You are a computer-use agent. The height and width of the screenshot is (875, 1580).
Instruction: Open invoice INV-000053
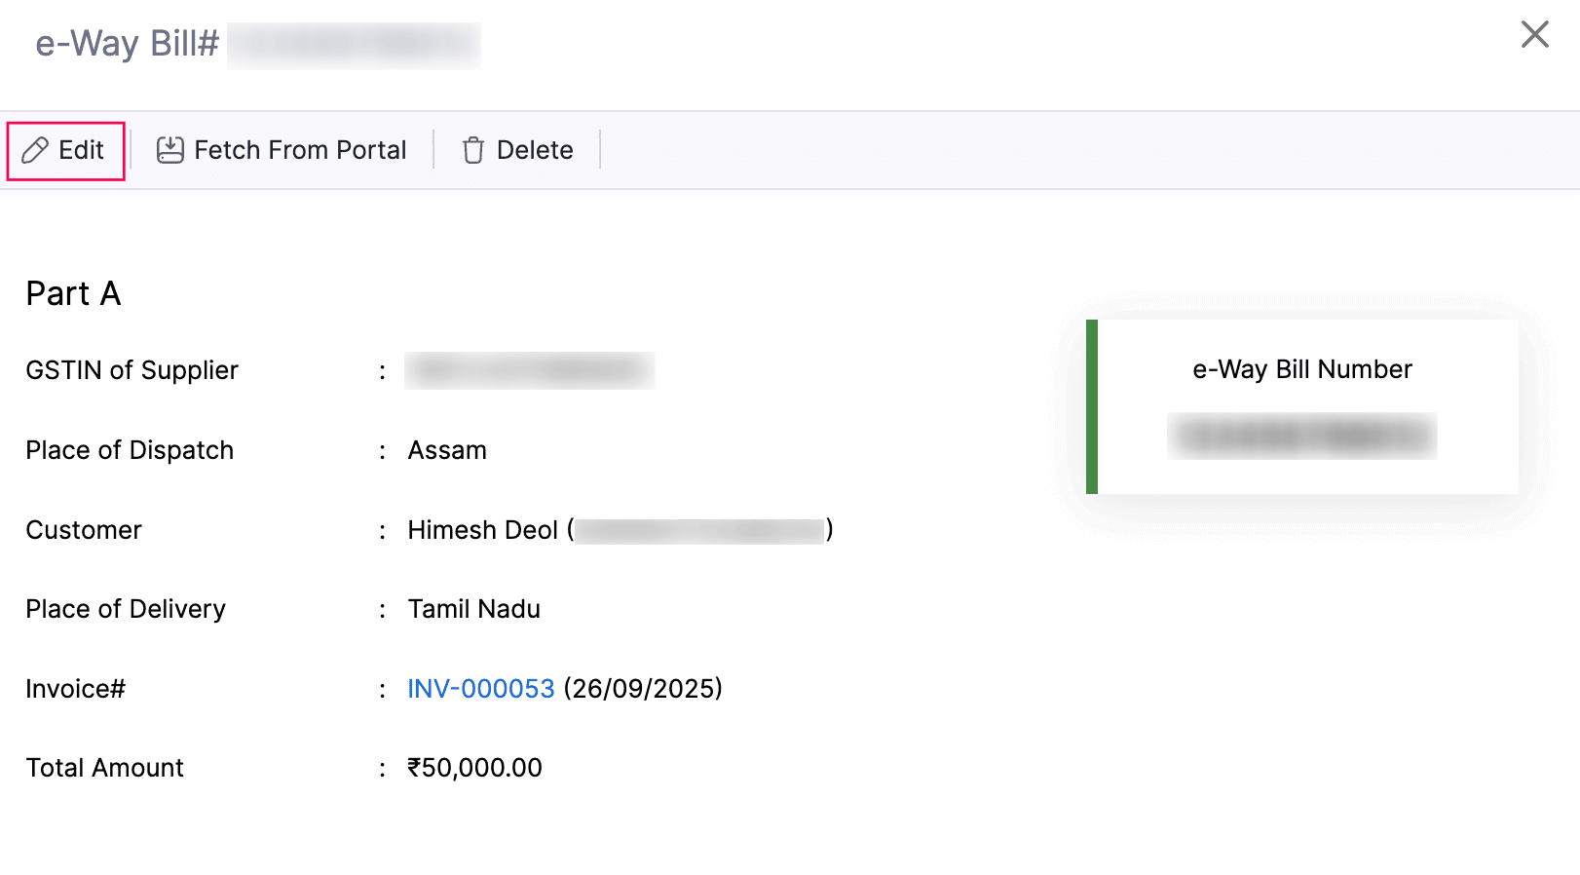click(x=479, y=688)
